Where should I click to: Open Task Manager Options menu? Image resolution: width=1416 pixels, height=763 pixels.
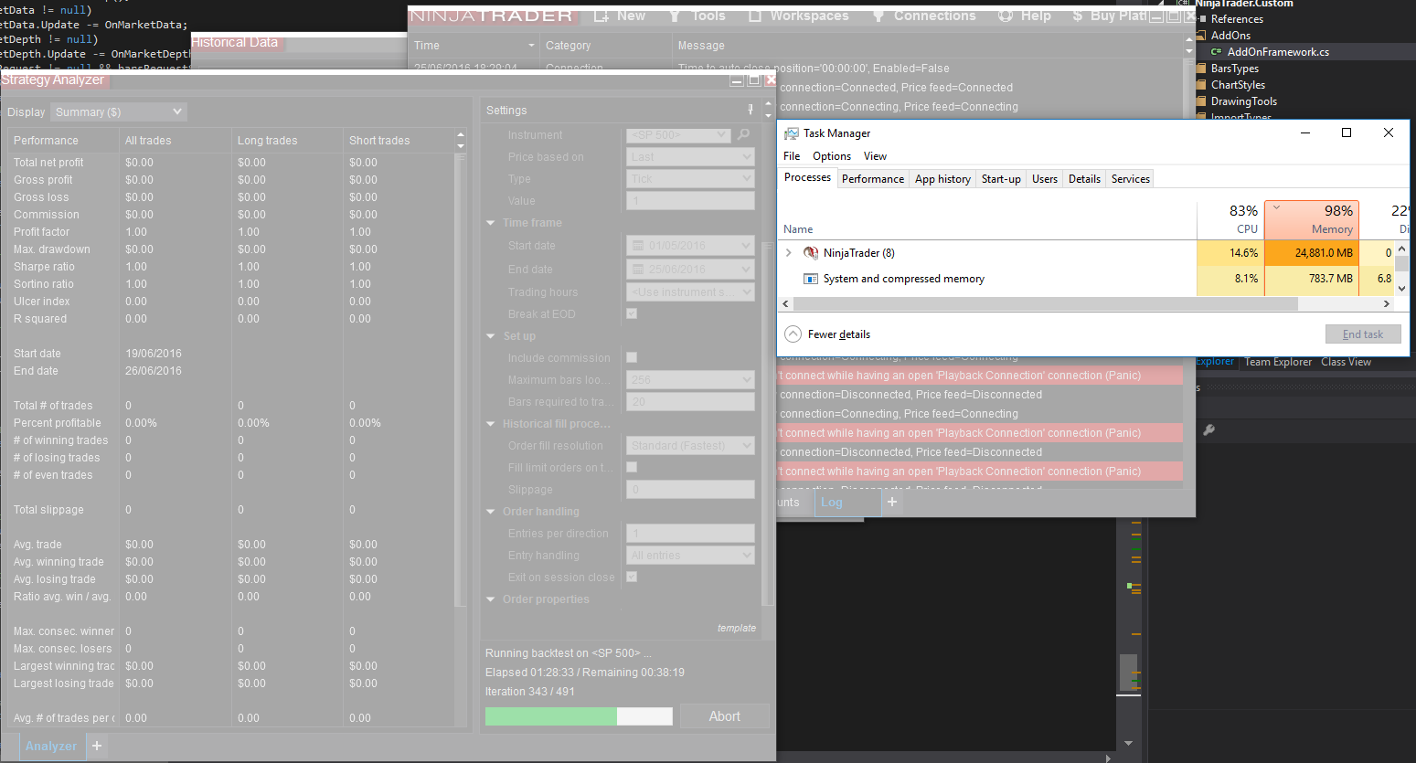pos(832,156)
